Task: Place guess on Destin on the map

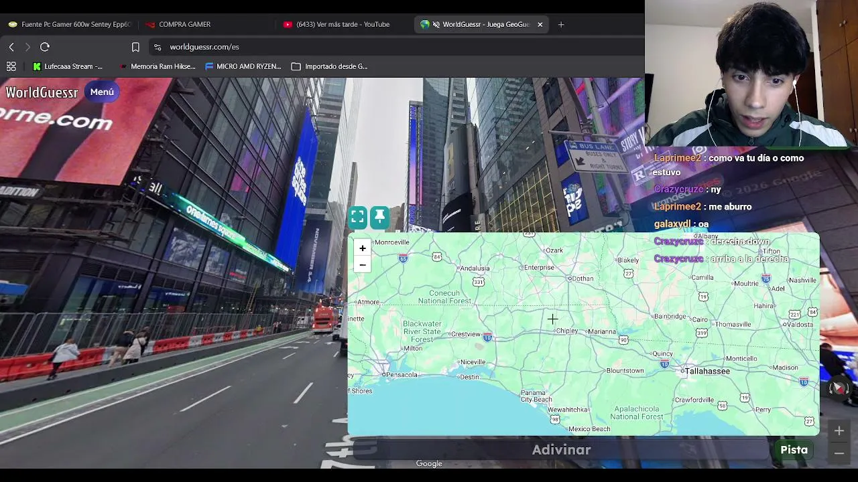Action: (x=469, y=377)
